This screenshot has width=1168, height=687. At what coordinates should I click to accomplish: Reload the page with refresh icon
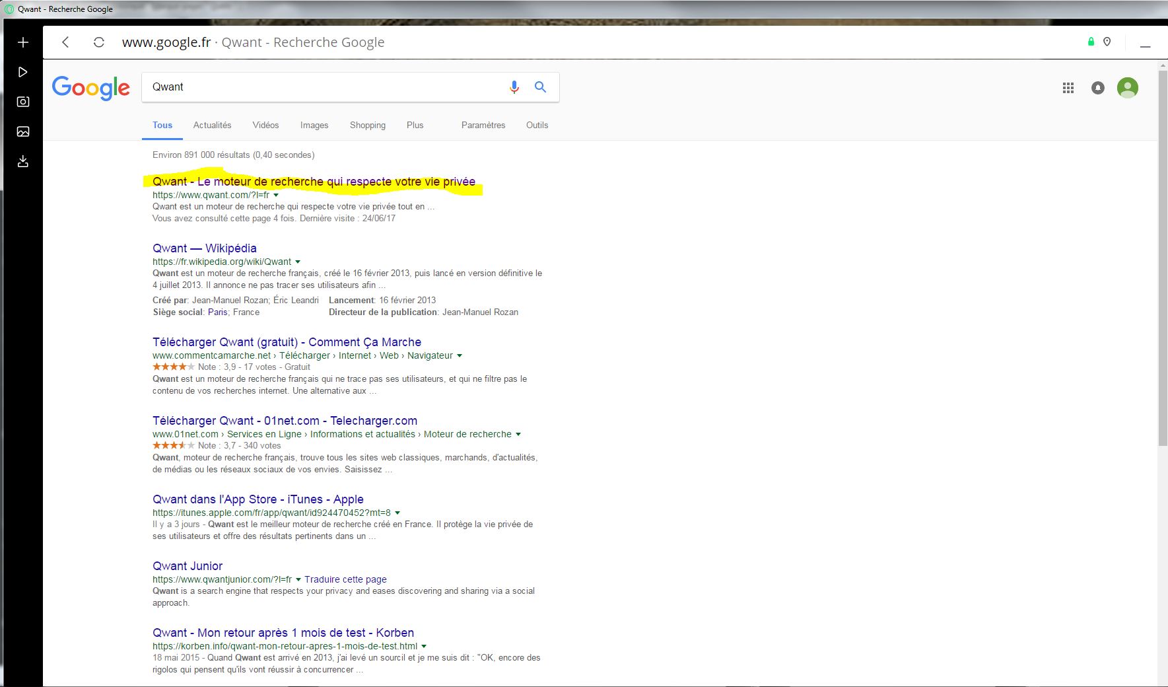pyautogui.click(x=99, y=42)
